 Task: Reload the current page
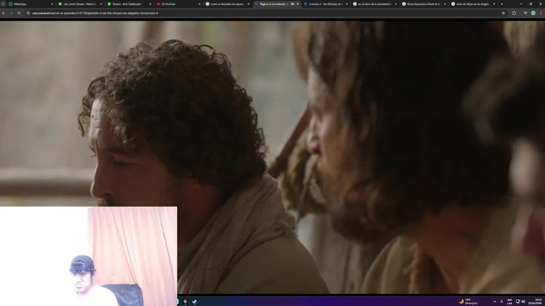(x=19, y=13)
